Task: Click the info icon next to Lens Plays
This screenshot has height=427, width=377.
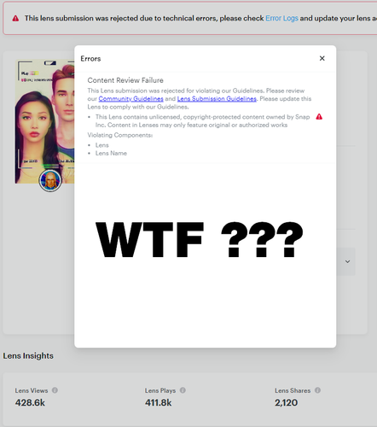Action: point(183,390)
